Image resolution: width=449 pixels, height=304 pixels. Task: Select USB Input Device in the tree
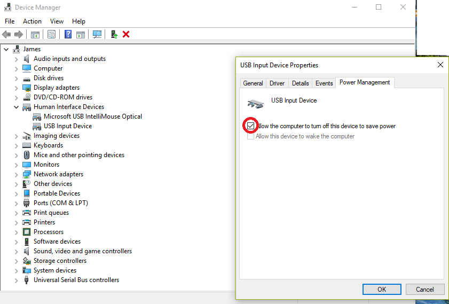pyautogui.click(x=67, y=126)
